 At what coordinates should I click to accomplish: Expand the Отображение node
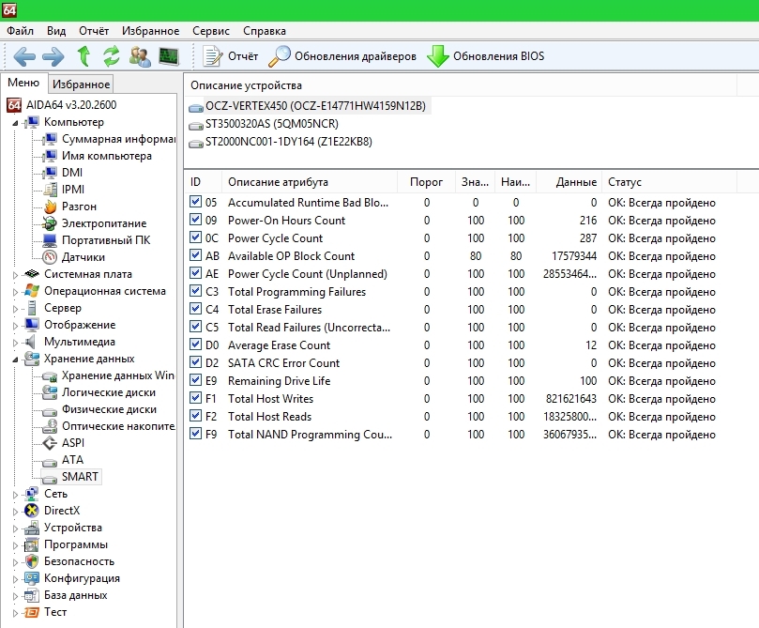tap(15, 326)
